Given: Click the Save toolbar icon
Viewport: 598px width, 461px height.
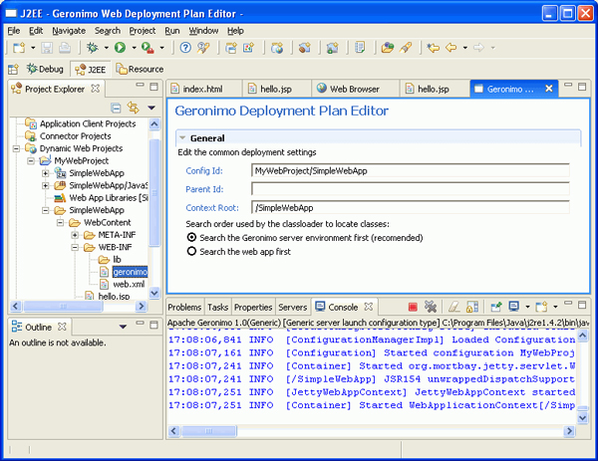Looking at the screenshot, I should 47,48.
